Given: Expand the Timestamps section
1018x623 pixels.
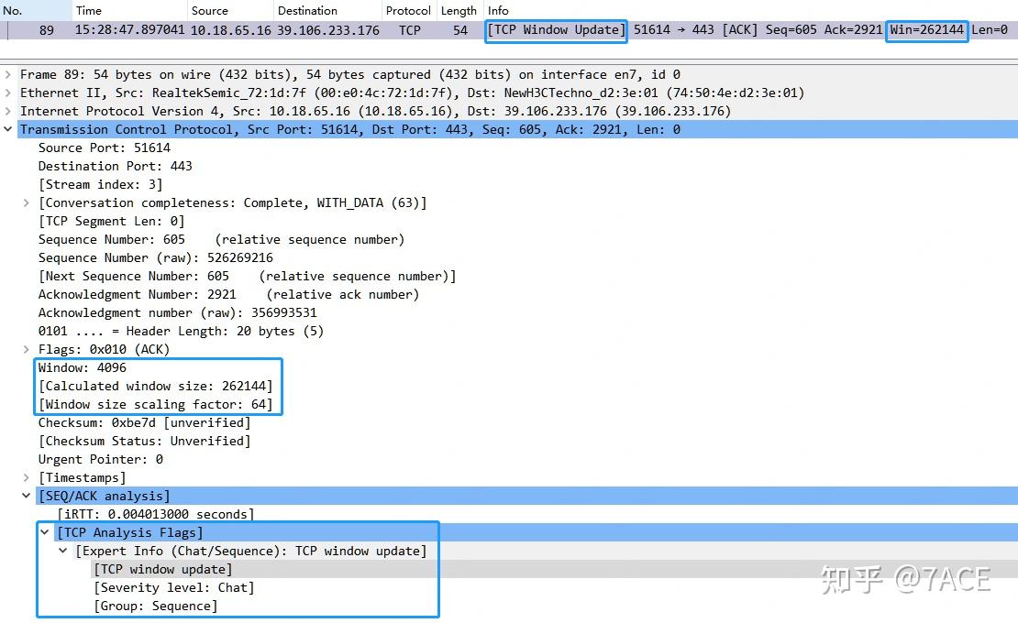Looking at the screenshot, I should coord(26,477).
